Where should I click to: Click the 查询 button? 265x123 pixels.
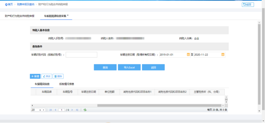coord(105,67)
